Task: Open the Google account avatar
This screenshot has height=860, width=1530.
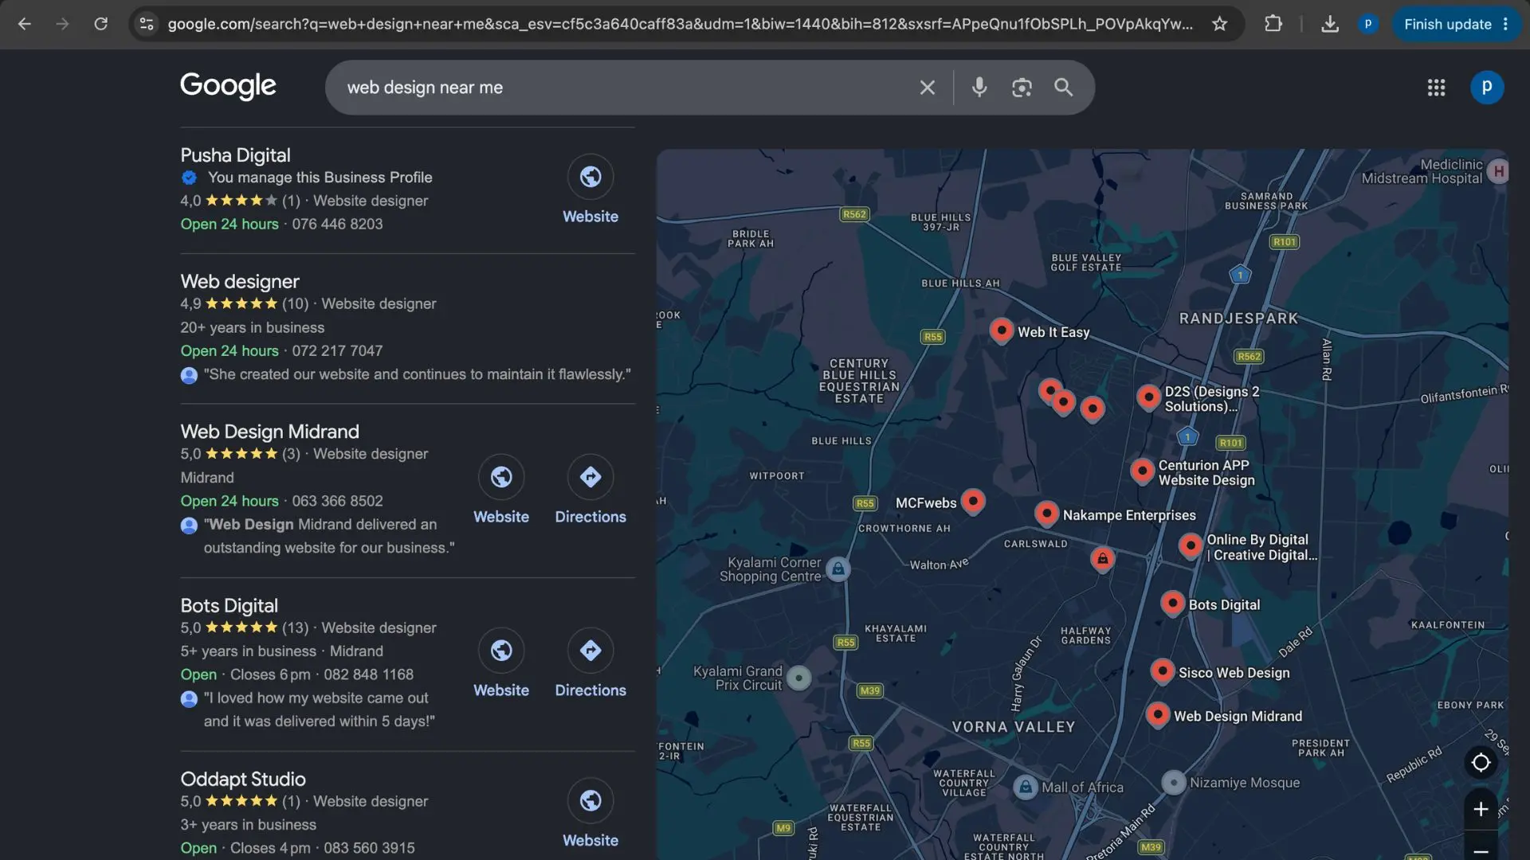Action: tap(1487, 87)
